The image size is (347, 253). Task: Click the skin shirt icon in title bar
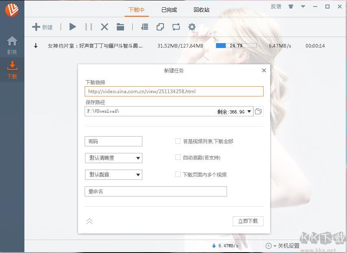[x=290, y=7]
